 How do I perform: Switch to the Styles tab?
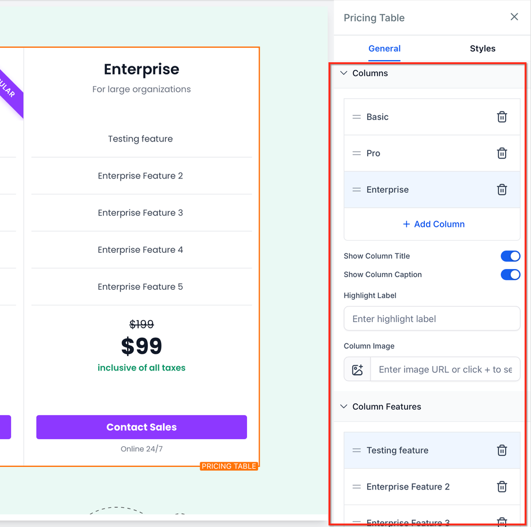click(x=483, y=48)
